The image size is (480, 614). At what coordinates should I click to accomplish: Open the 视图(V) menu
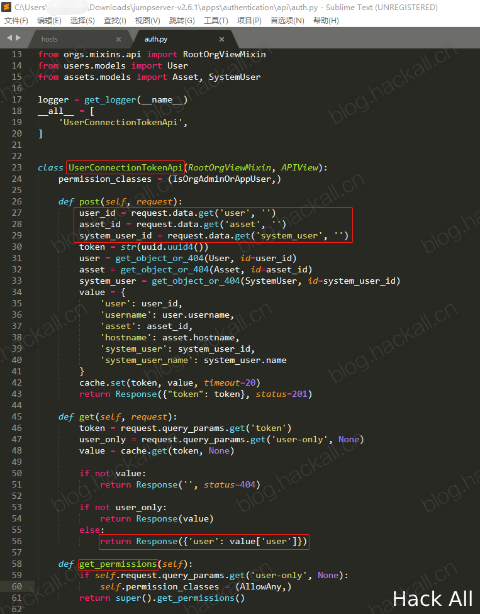(148, 20)
